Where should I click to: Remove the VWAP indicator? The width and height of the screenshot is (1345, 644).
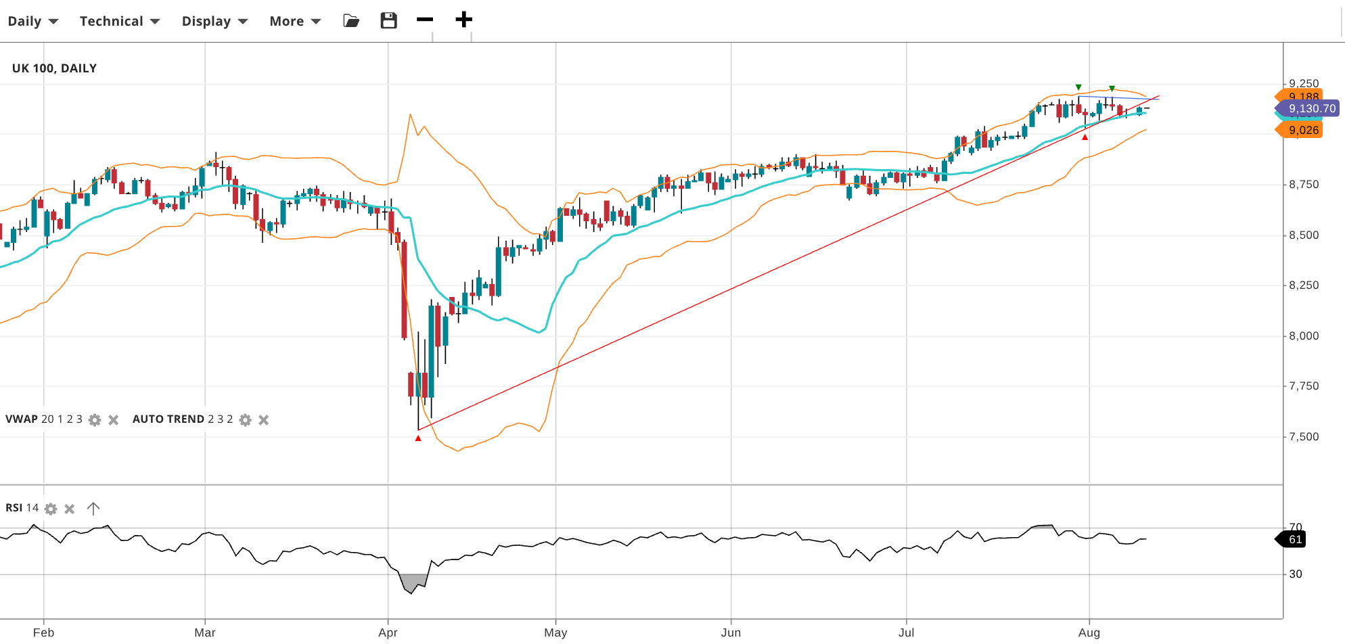[114, 420]
